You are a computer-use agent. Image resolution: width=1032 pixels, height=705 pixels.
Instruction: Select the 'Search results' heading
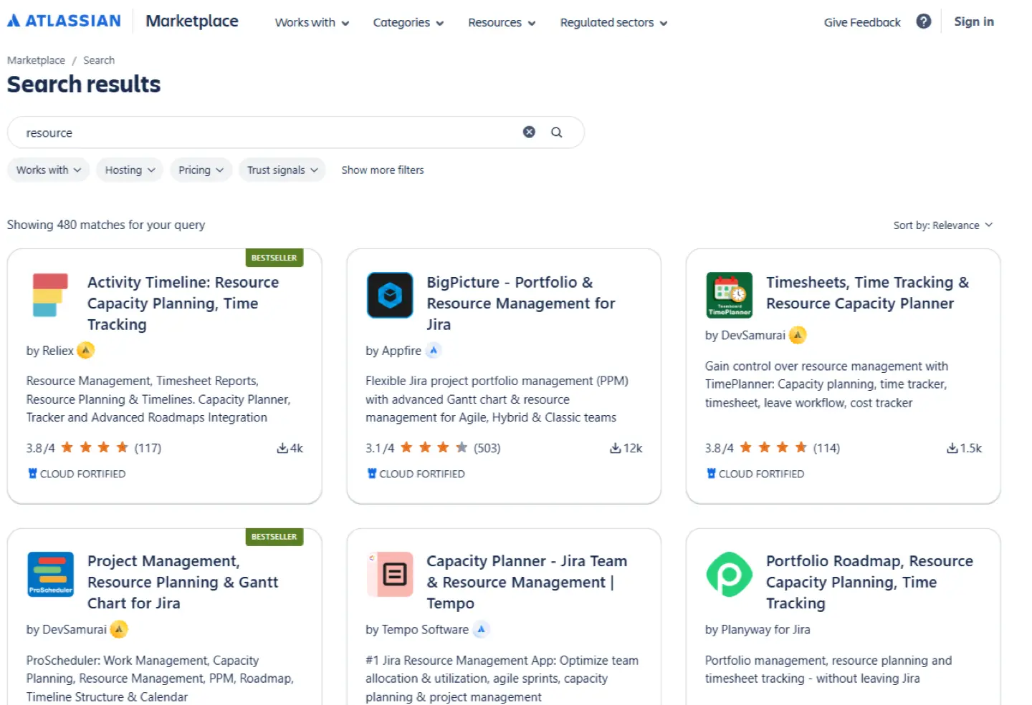84,84
